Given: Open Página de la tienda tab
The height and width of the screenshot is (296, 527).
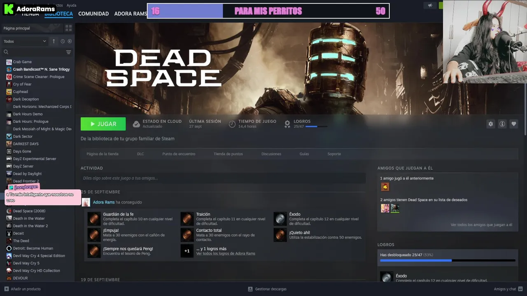Looking at the screenshot, I should click(103, 154).
